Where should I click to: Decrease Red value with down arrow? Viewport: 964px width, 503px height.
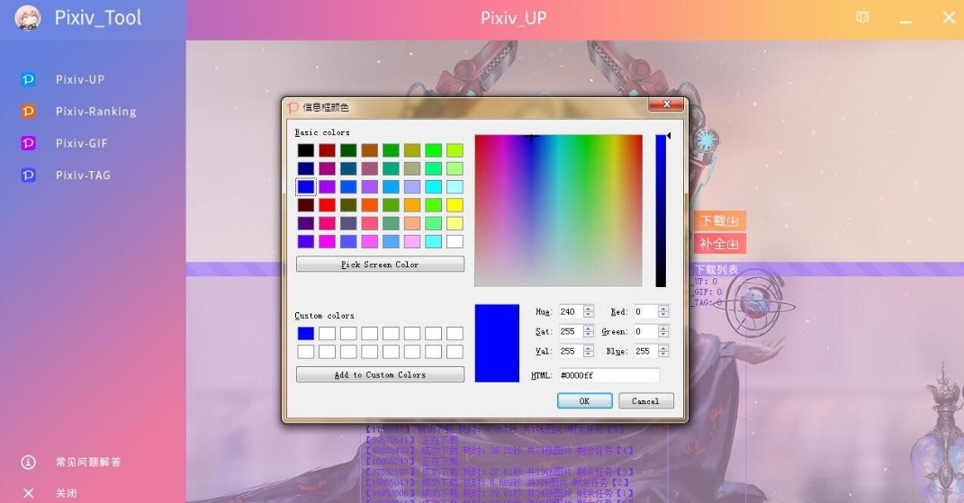pyautogui.click(x=662, y=315)
